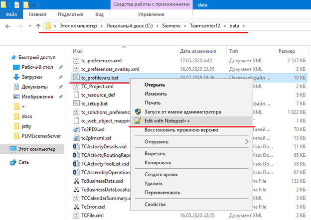Select tc_preferences.xml file
Screen dimensions: 311x220
click(x=101, y=60)
